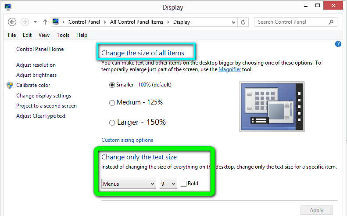Open Change display settings link
The image size is (347, 216).
click(43, 96)
